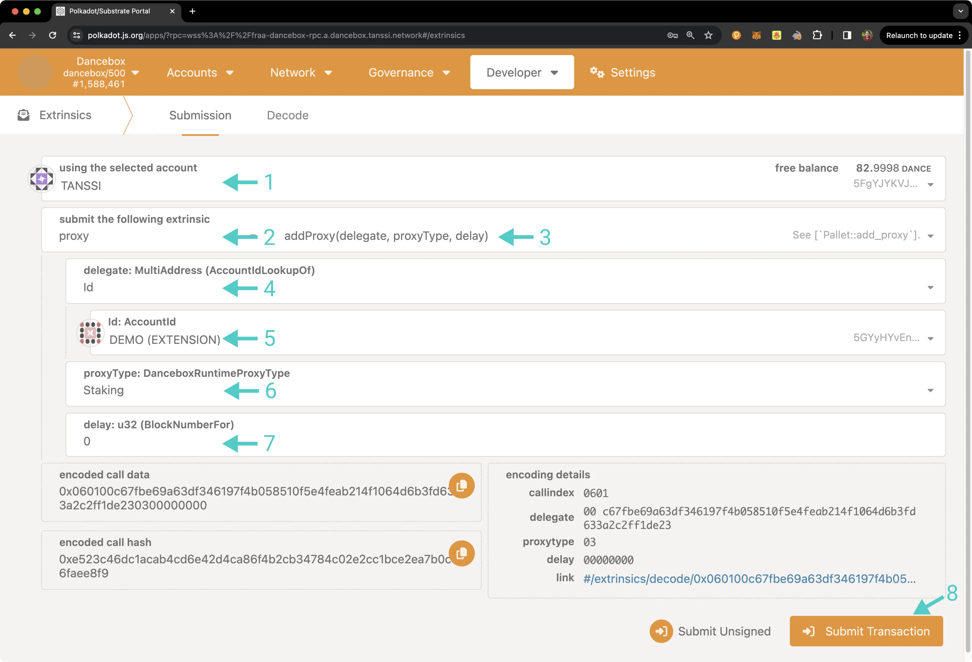The width and height of the screenshot is (972, 662).
Task: Click the TANSSI account identicon
Action: tap(42, 179)
